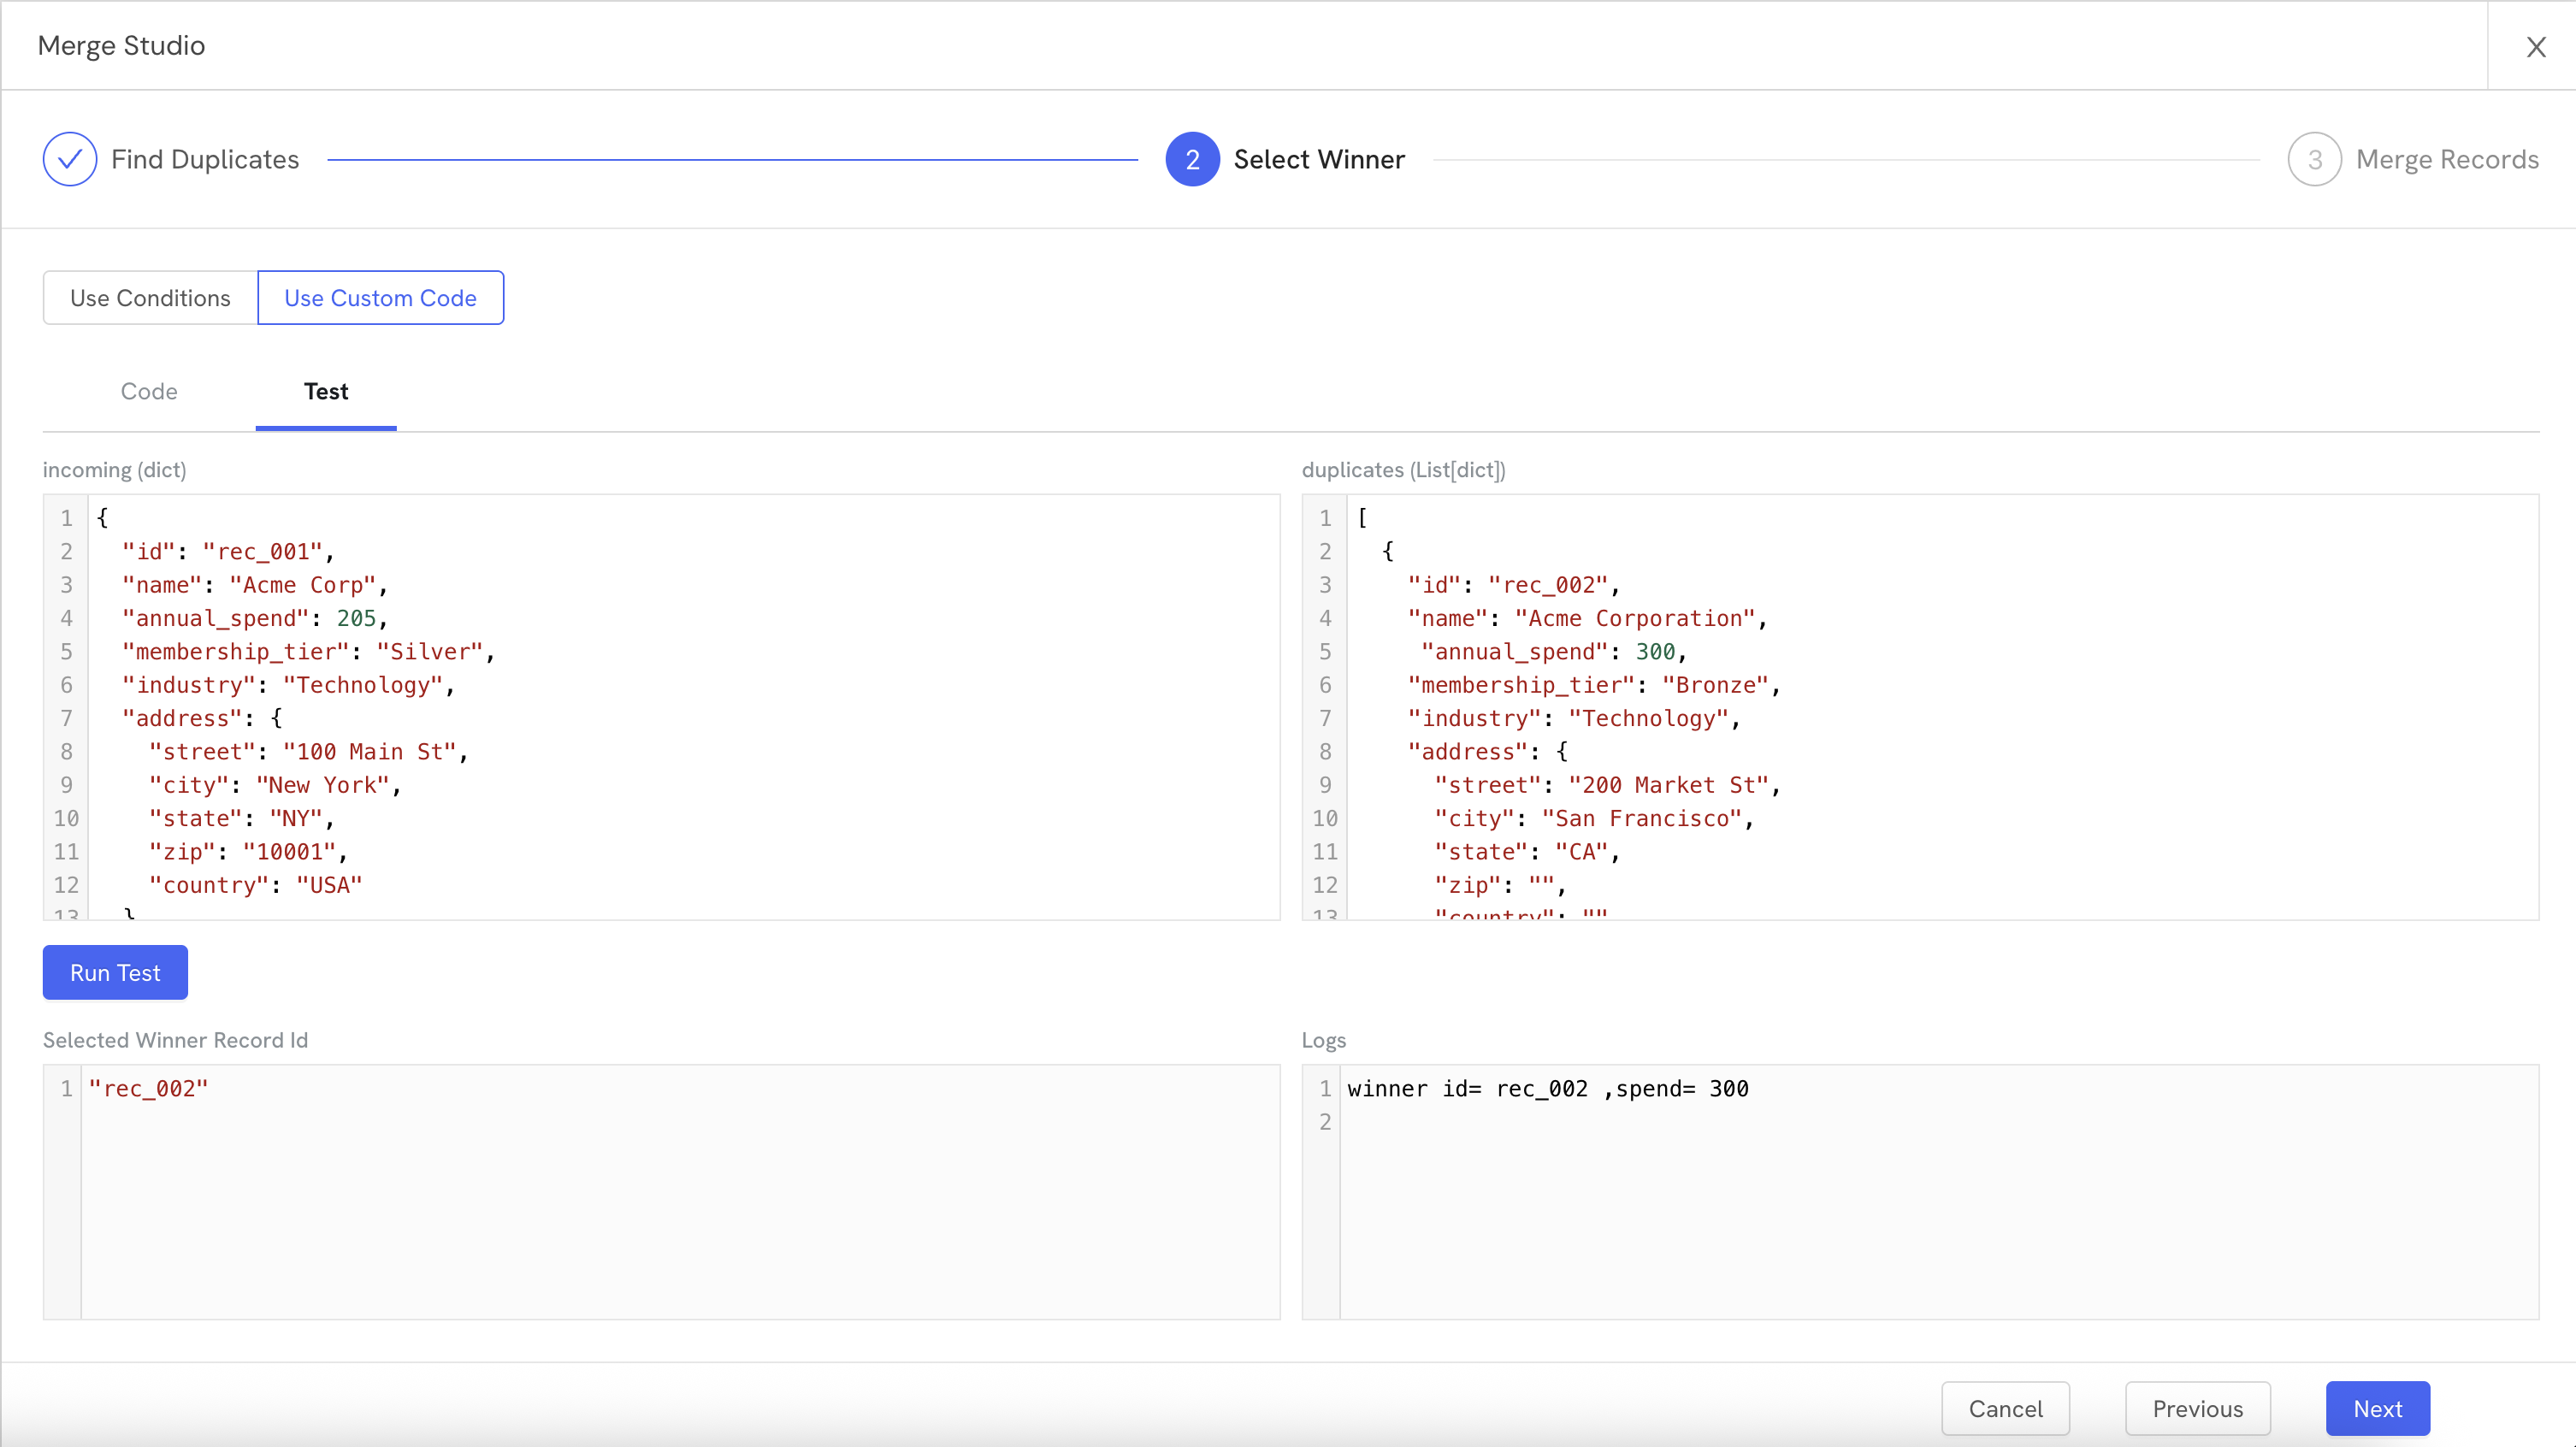Viewport: 2576px width, 1447px height.
Task: Click the "duplicates (List[dict])" label
Action: coord(1403,470)
